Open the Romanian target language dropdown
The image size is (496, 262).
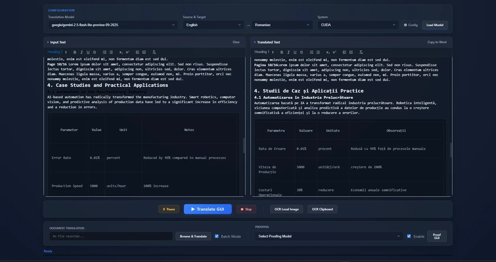coord(282,25)
